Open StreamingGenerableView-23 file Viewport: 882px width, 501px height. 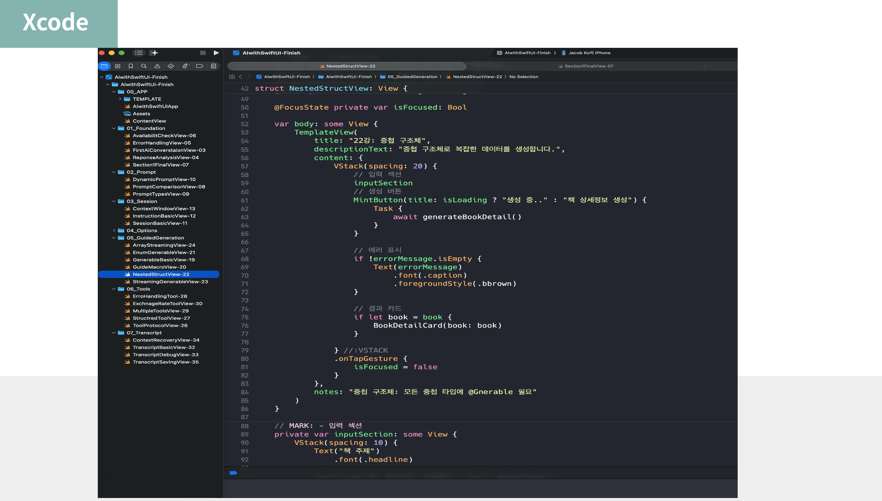(170, 282)
